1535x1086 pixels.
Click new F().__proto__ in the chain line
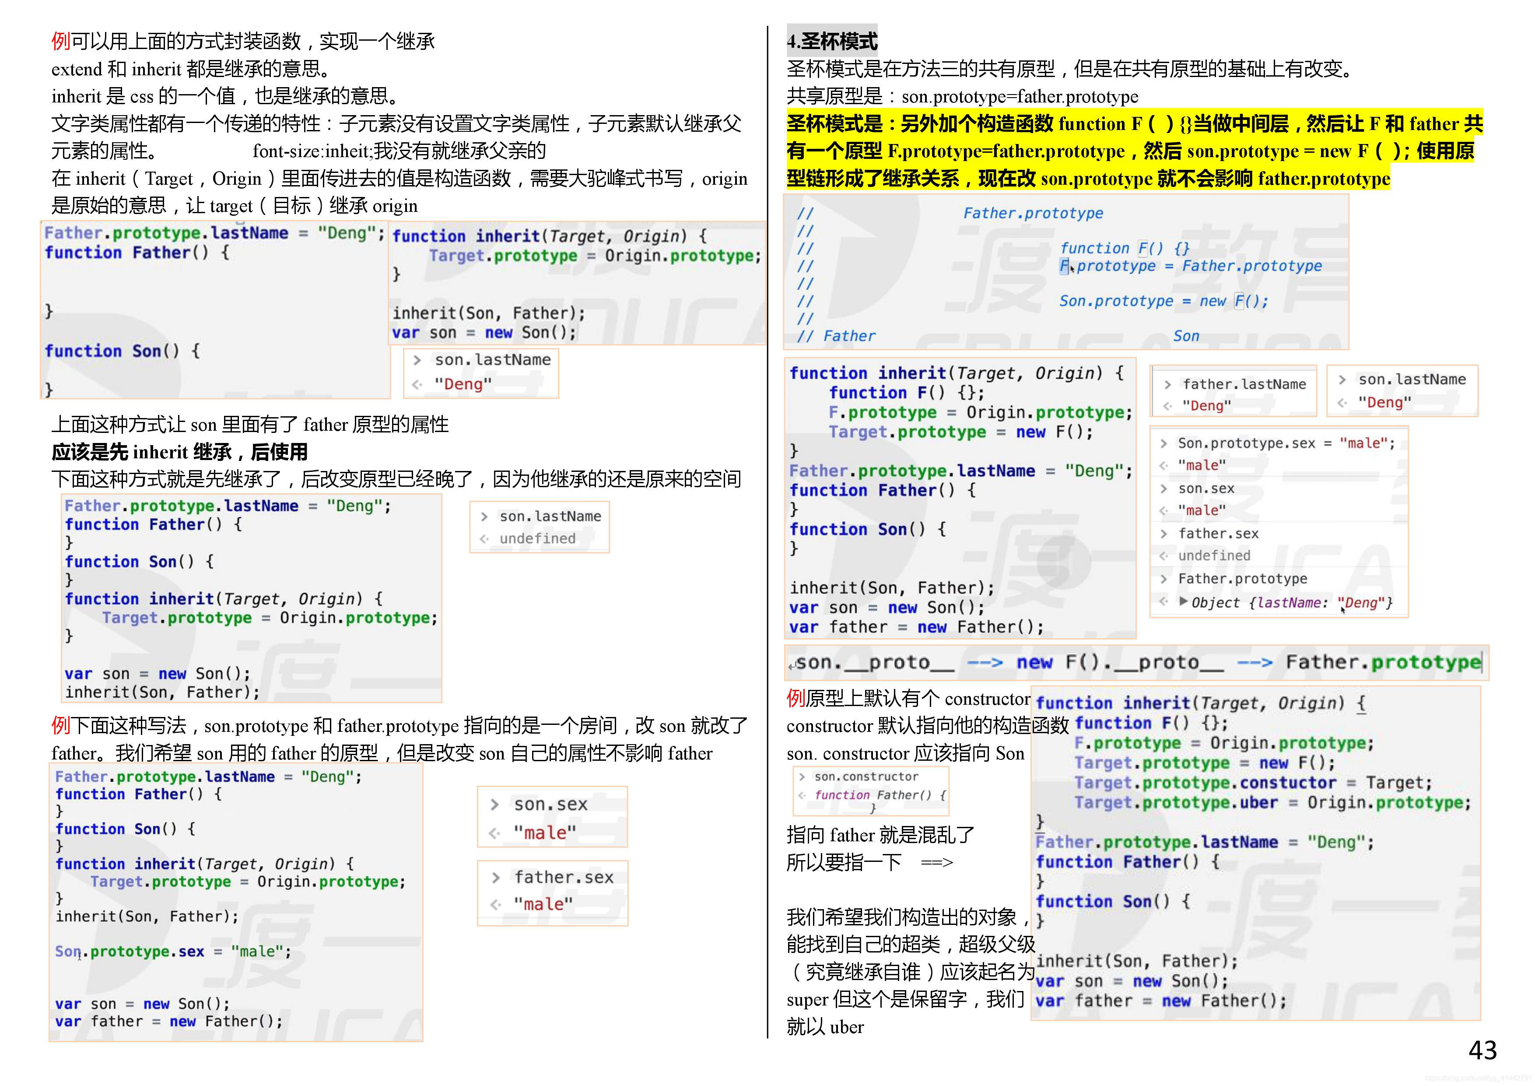[x=1120, y=663]
